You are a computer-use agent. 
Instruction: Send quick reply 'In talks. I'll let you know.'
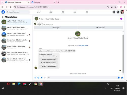click(49, 63)
